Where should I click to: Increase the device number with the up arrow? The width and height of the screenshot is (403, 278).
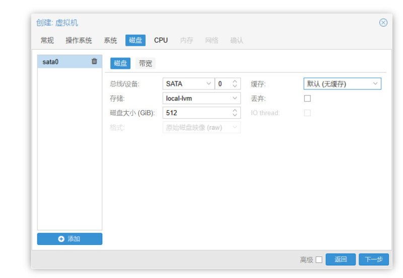coord(235,81)
